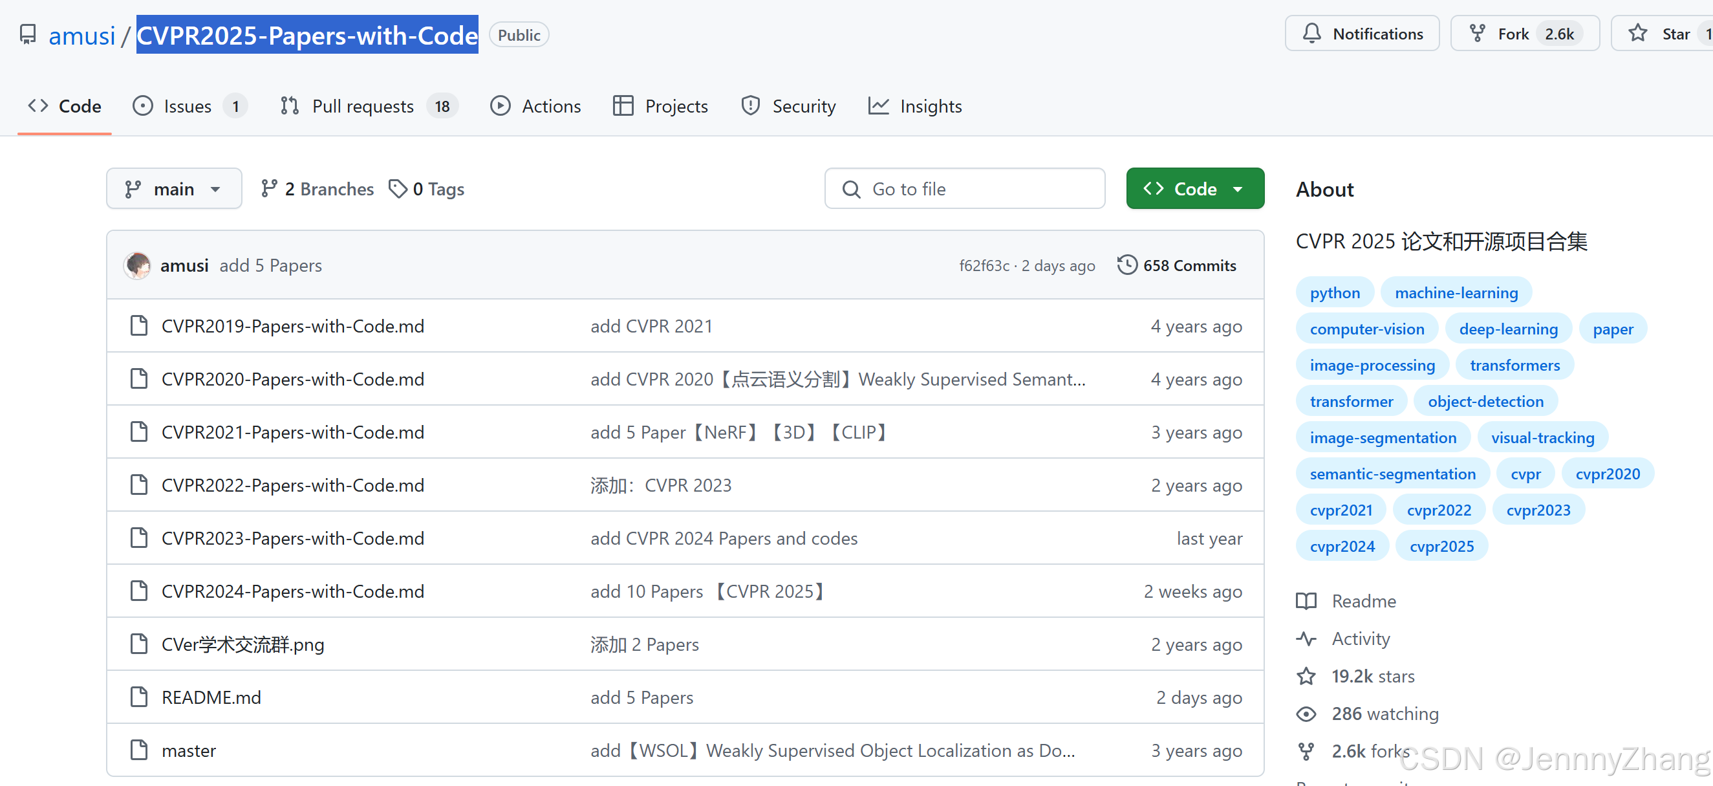Image resolution: width=1713 pixels, height=786 pixels.
Task: Click the Star icon
Action: (1638, 34)
